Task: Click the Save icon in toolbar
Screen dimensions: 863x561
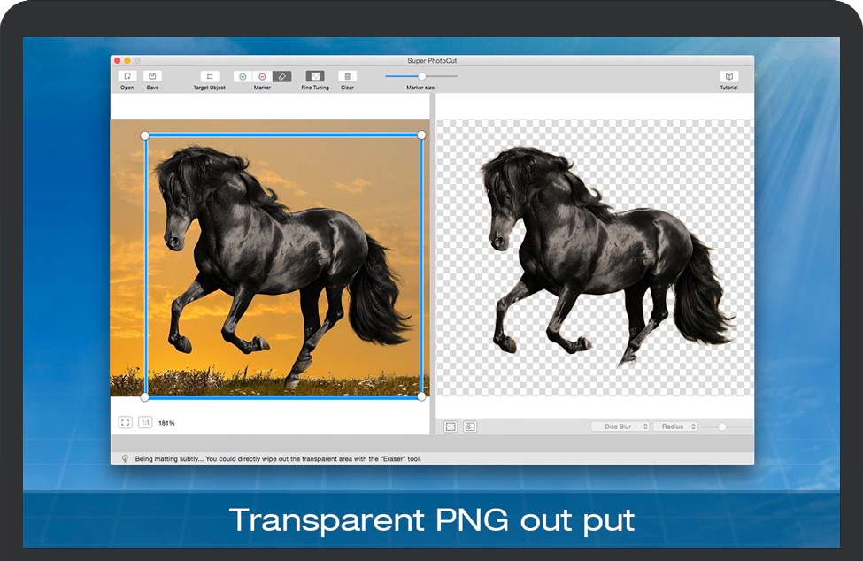Action: click(152, 76)
